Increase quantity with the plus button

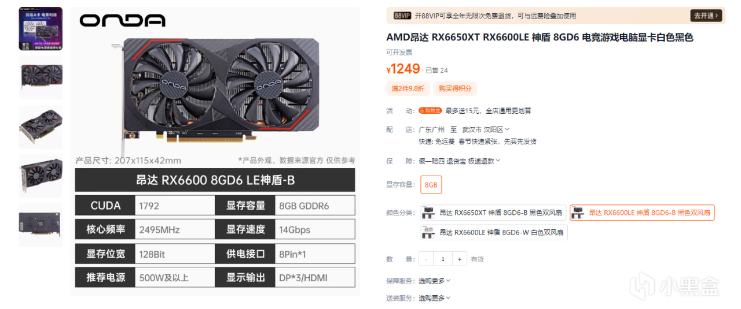pyautogui.click(x=460, y=259)
